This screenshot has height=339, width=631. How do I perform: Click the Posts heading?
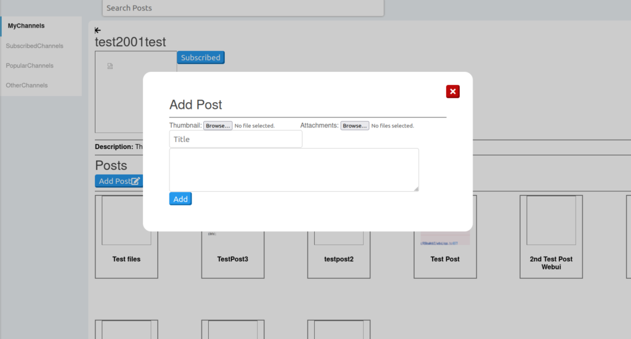(x=111, y=166)
